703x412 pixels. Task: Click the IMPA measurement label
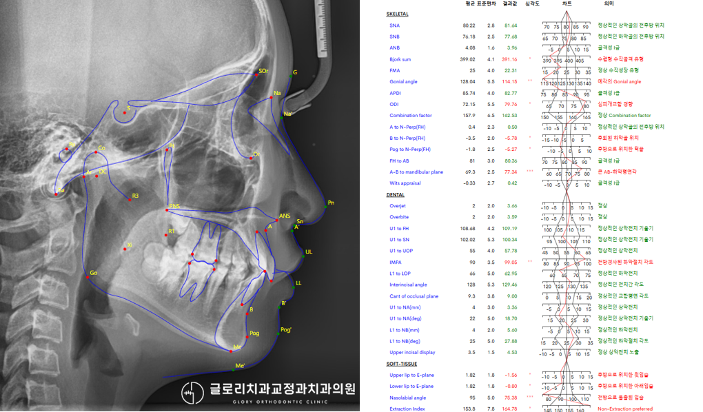[x=396, y=262]
